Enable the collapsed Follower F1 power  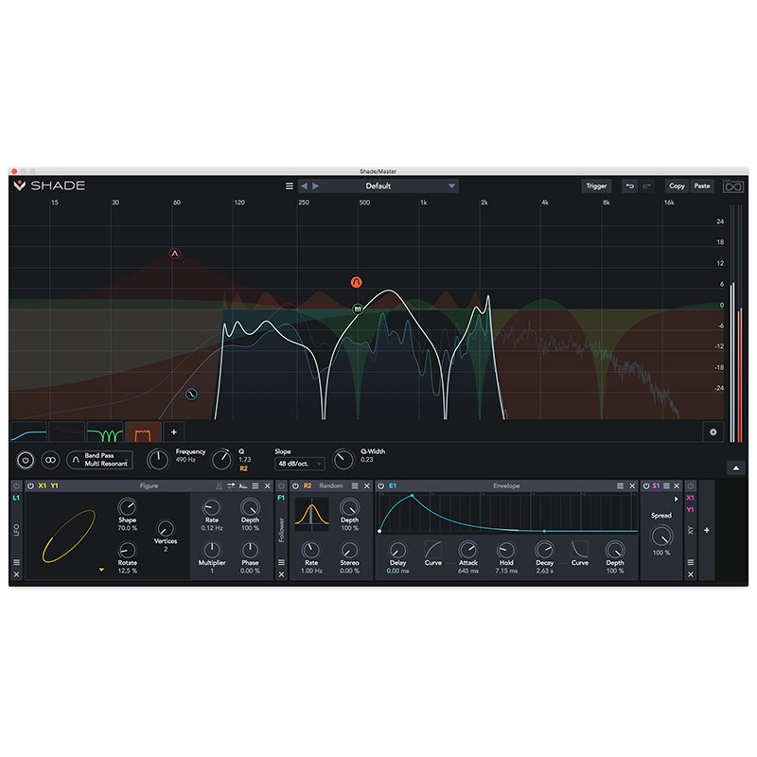[x=281, y=486]
